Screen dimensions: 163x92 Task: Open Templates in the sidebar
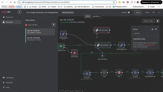(10, 78)
